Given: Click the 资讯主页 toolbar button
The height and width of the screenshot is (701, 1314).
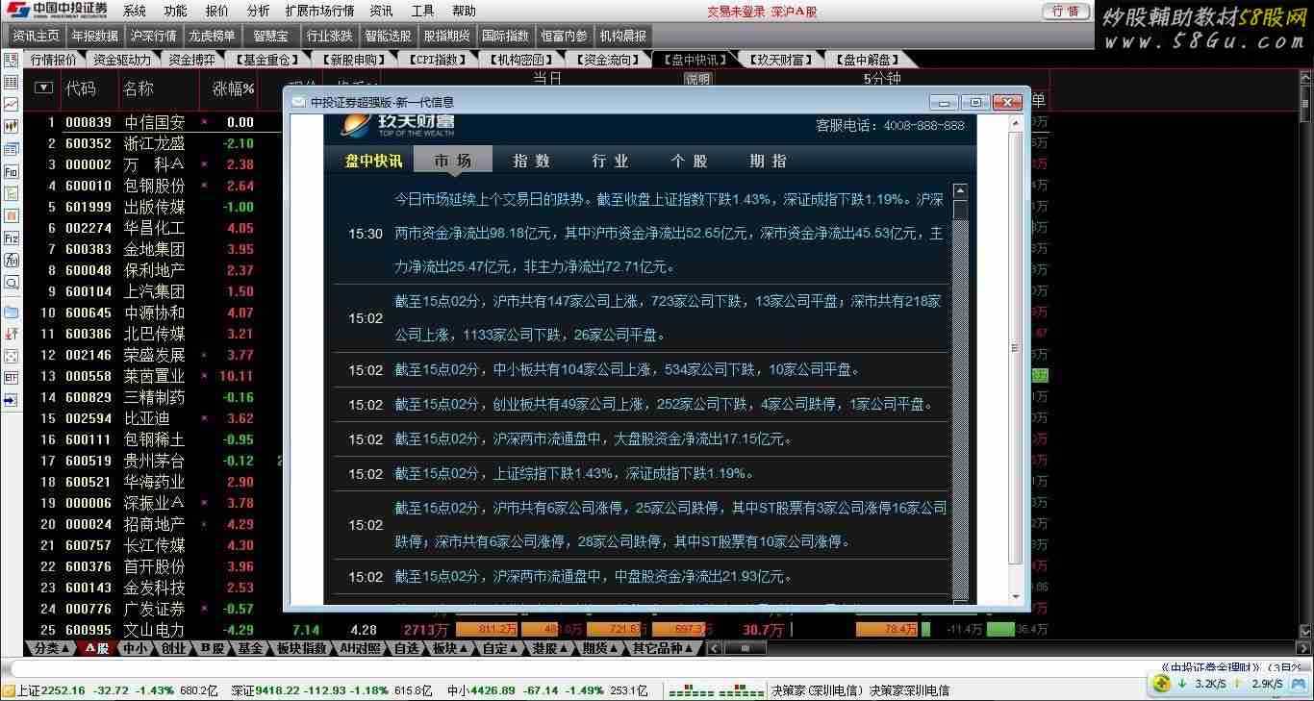Looking at the screenshot, I should click(x=36, y=36).
